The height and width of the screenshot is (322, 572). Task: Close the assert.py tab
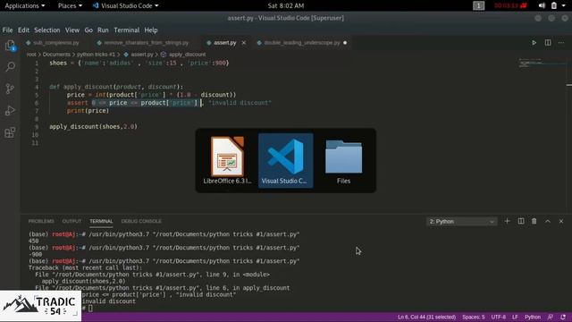coord(244,43)
